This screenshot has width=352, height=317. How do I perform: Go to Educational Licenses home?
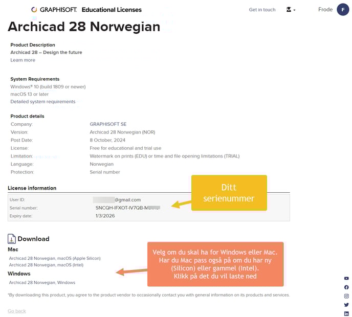click(112, 10)
